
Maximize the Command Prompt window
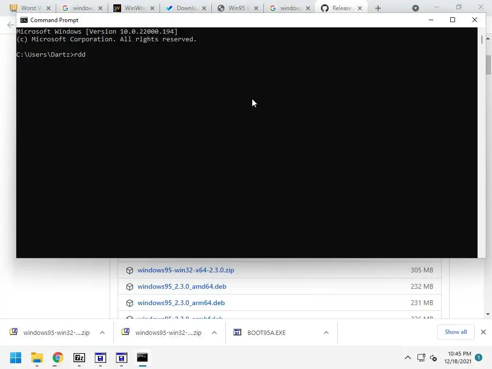pos(453,20)
